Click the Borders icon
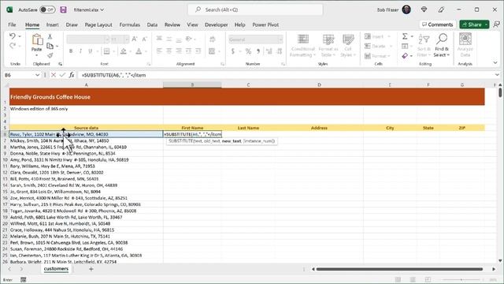Screen dimensions: 504x284 [107, 50]
